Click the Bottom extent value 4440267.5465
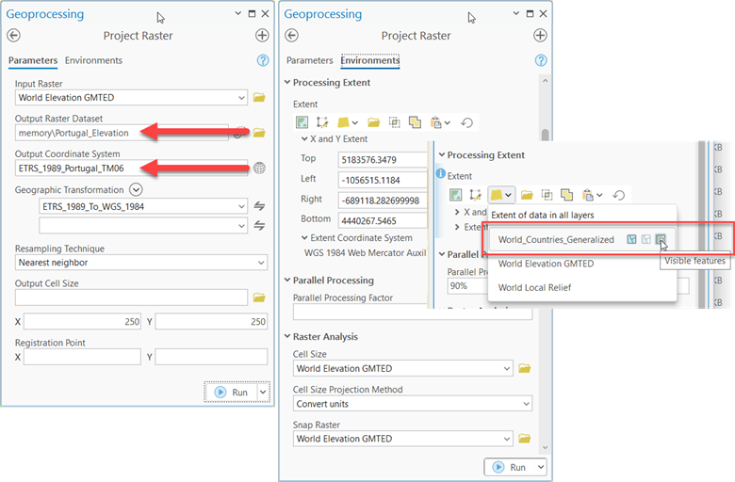735x482 pixels. coord(383,220)
